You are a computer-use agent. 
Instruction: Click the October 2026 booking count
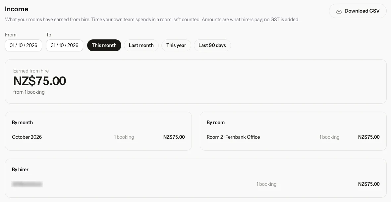[x=124, y=137]
